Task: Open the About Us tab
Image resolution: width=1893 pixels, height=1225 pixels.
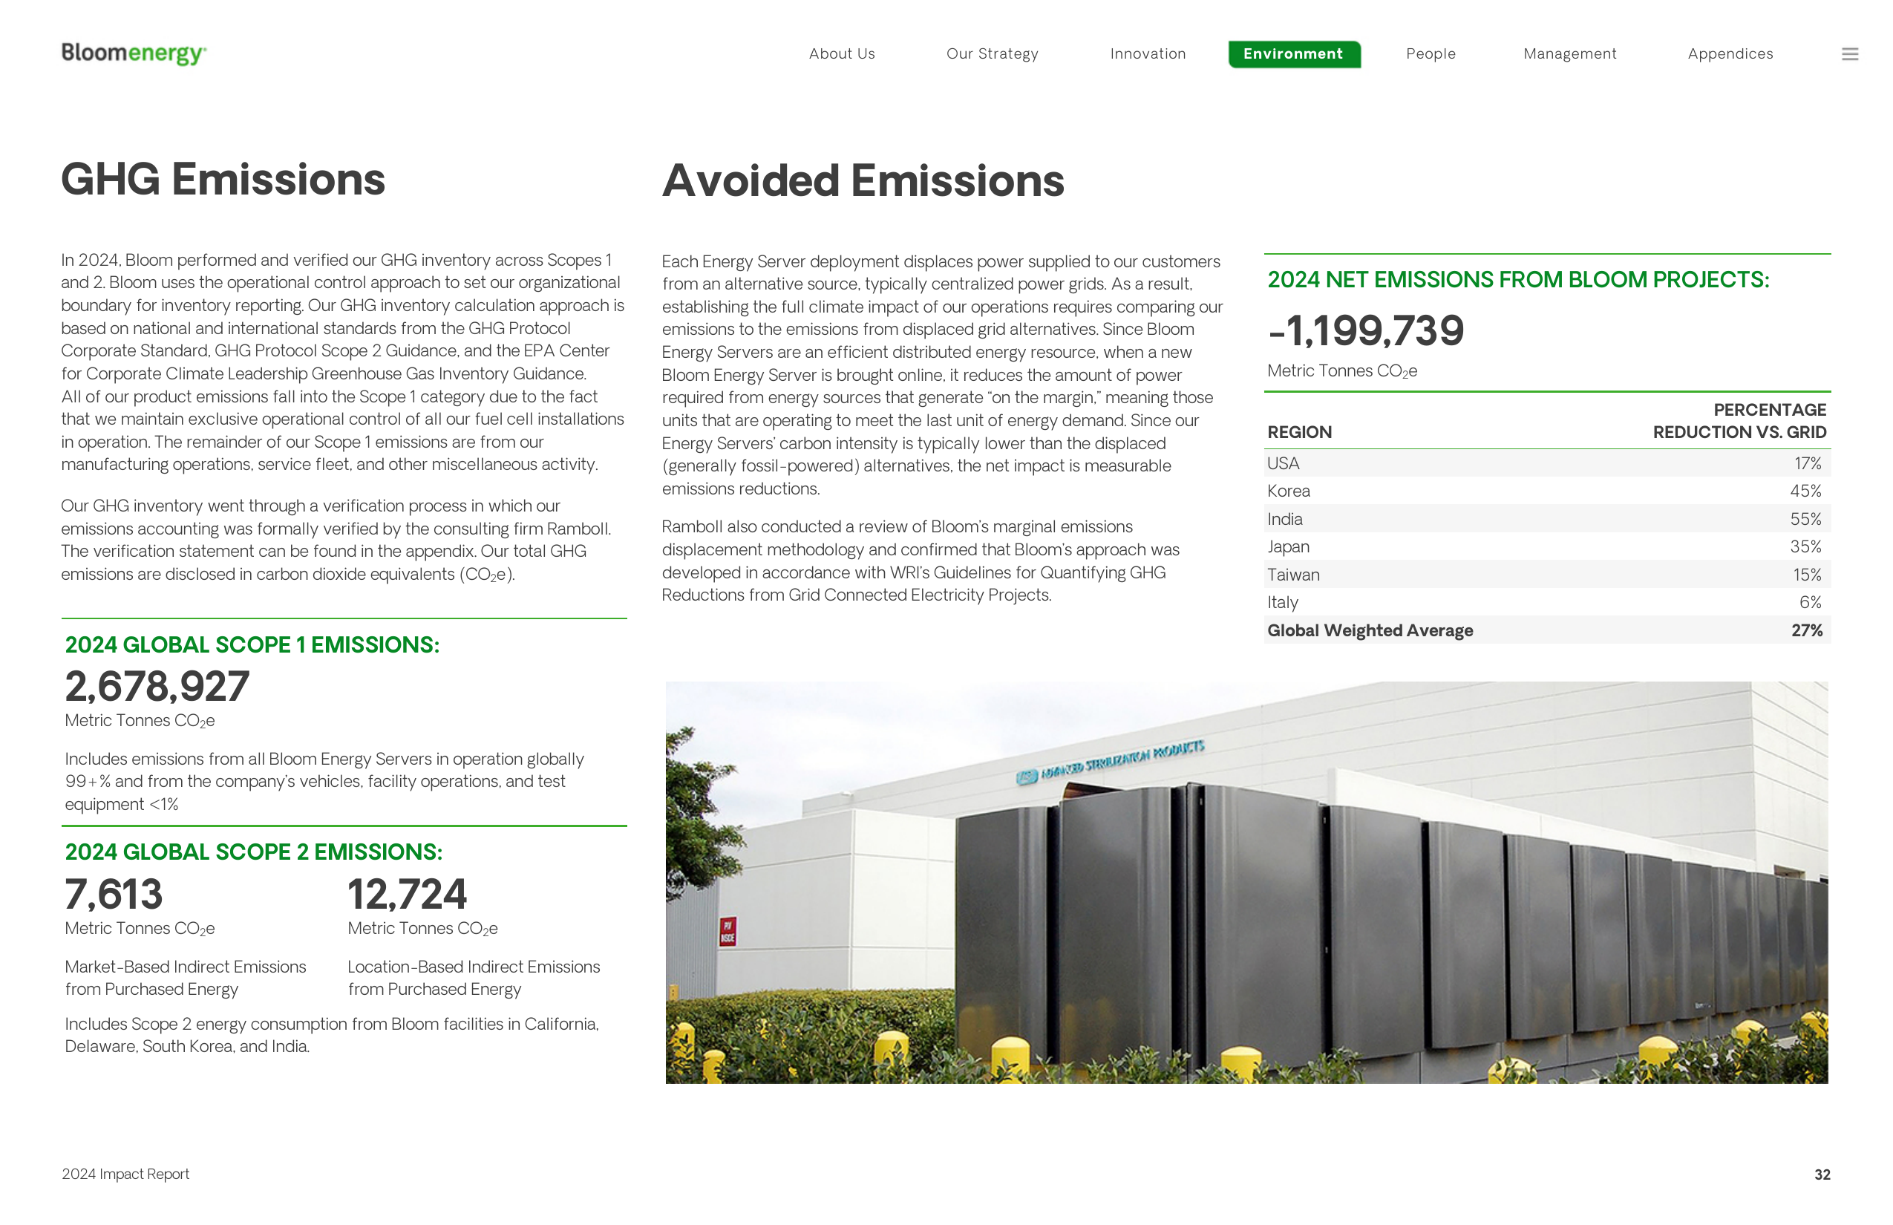Action: pos(842,53)
